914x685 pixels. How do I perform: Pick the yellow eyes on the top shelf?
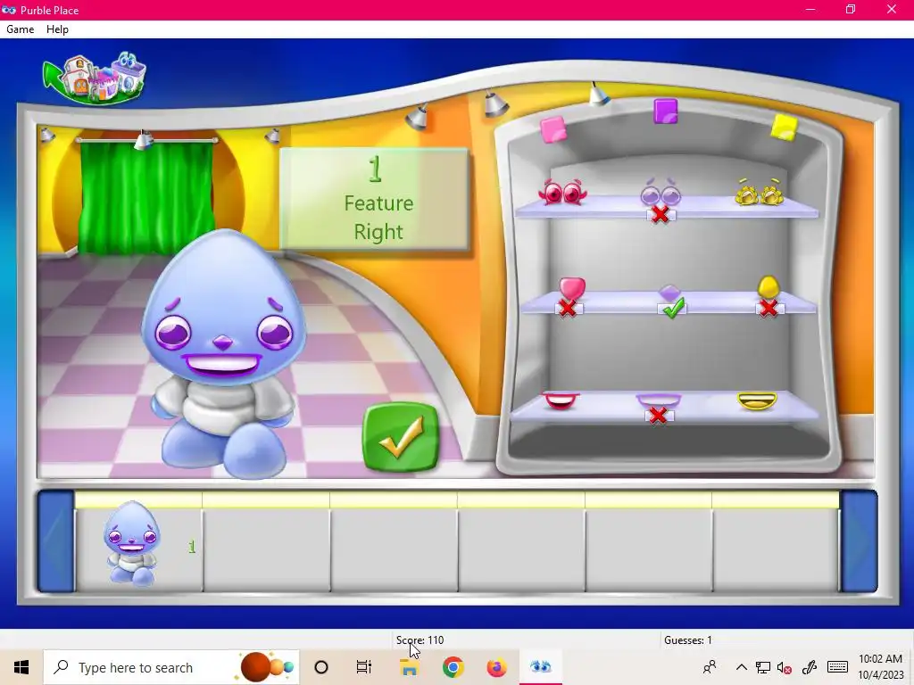[x=759, y=193]
